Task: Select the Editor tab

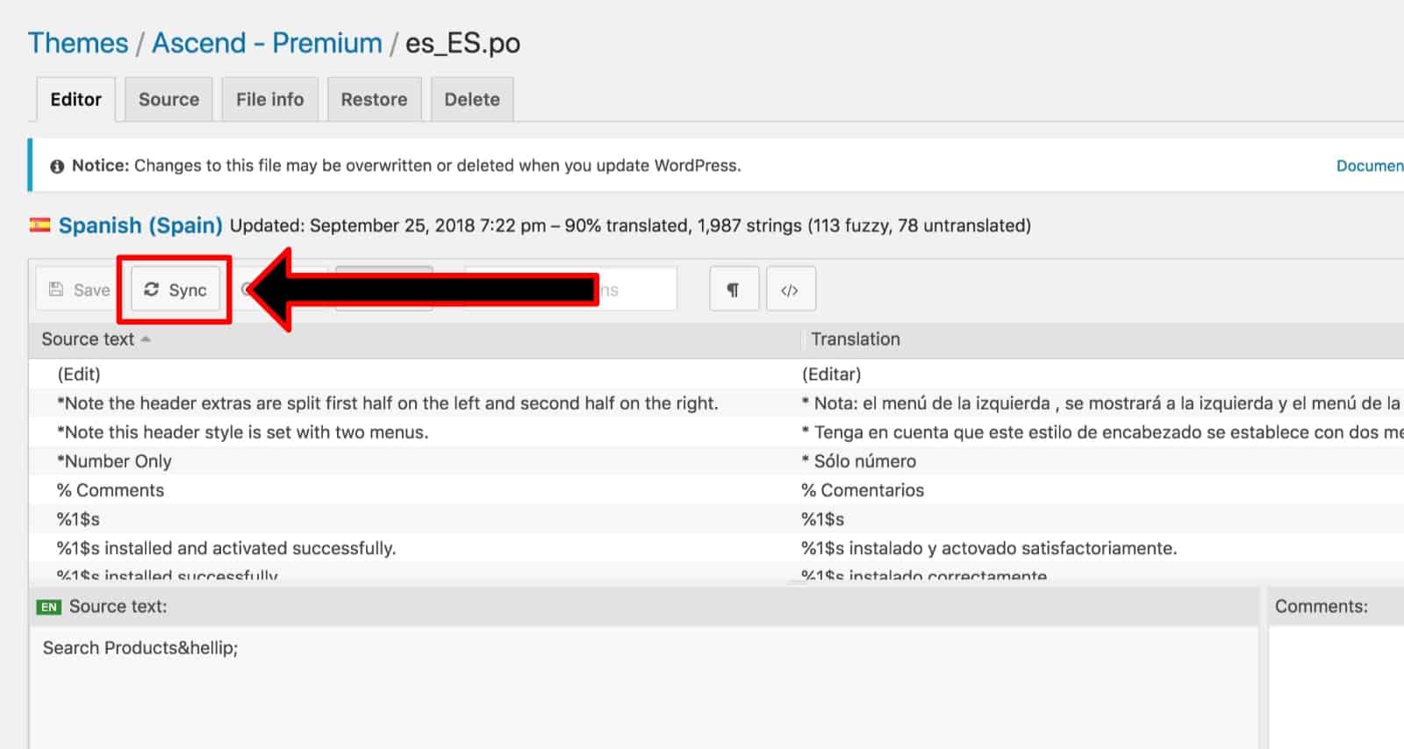Action: [x=76, y=99]
